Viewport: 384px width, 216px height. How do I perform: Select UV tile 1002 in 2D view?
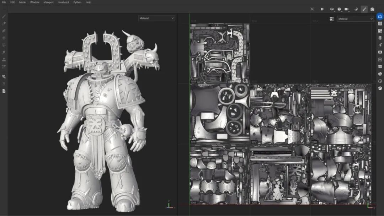280,174
